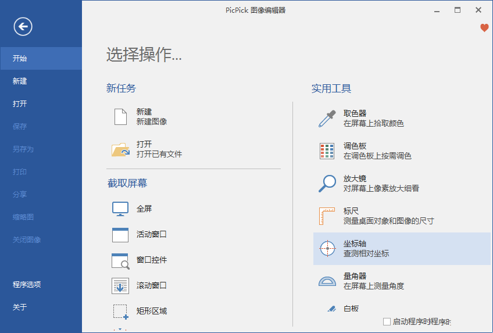Image resolution: width=493 pixels, height=333 pixels.
Task: Click the Fullscreen capture monitor icon
Action: [x=120, y=209]
